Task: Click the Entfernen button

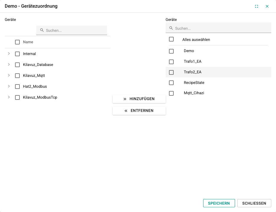Action: pos(139,111)
